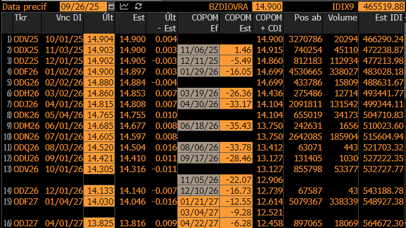The height and width of the screenshot is (228, 406).
Task: Click the COPOM date 03/04/27 cell
Action: (199, 213)
